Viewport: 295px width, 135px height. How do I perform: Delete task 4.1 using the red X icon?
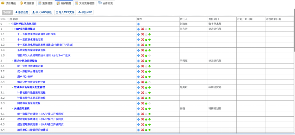point(142,114)
